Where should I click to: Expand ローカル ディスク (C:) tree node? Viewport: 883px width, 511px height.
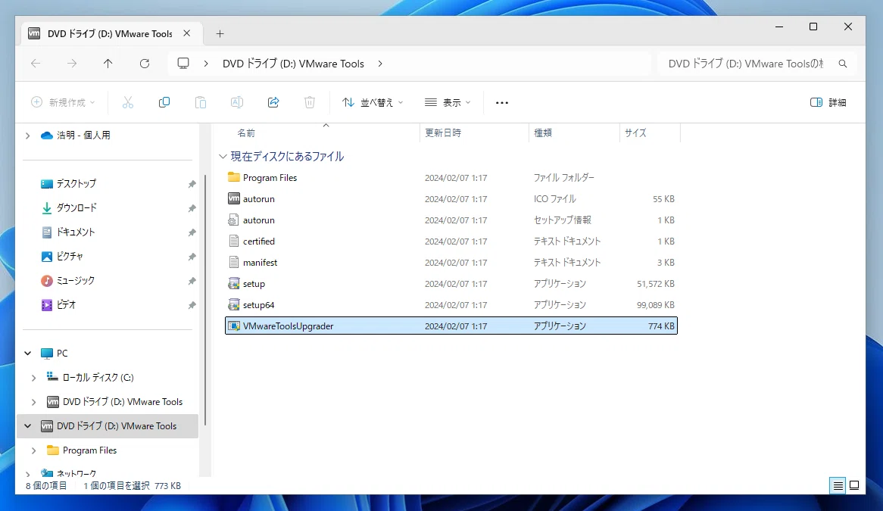[x=34, y=378]
